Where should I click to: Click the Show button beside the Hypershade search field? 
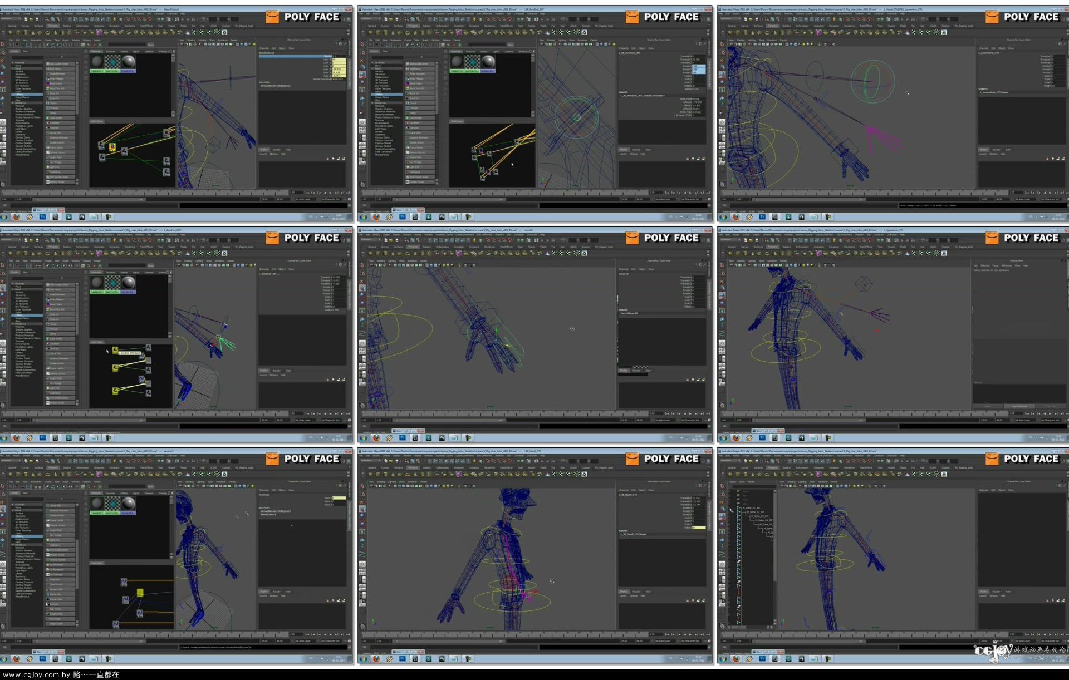(x=150, y=45)
